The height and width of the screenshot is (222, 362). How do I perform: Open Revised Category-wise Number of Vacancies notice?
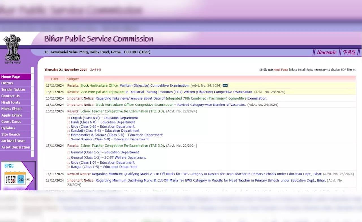171,105
